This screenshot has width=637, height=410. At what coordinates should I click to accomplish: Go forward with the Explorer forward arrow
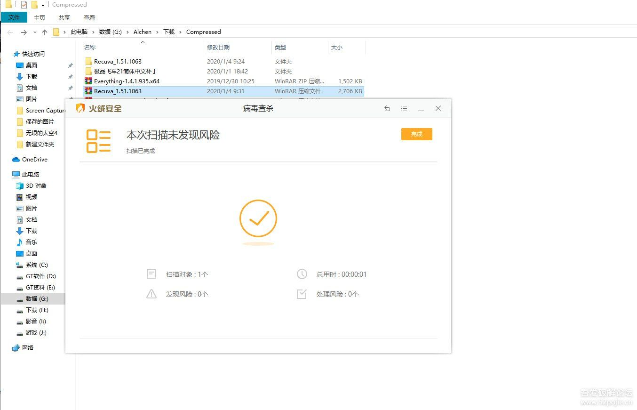pyautogui.click(x=24, y=32)
